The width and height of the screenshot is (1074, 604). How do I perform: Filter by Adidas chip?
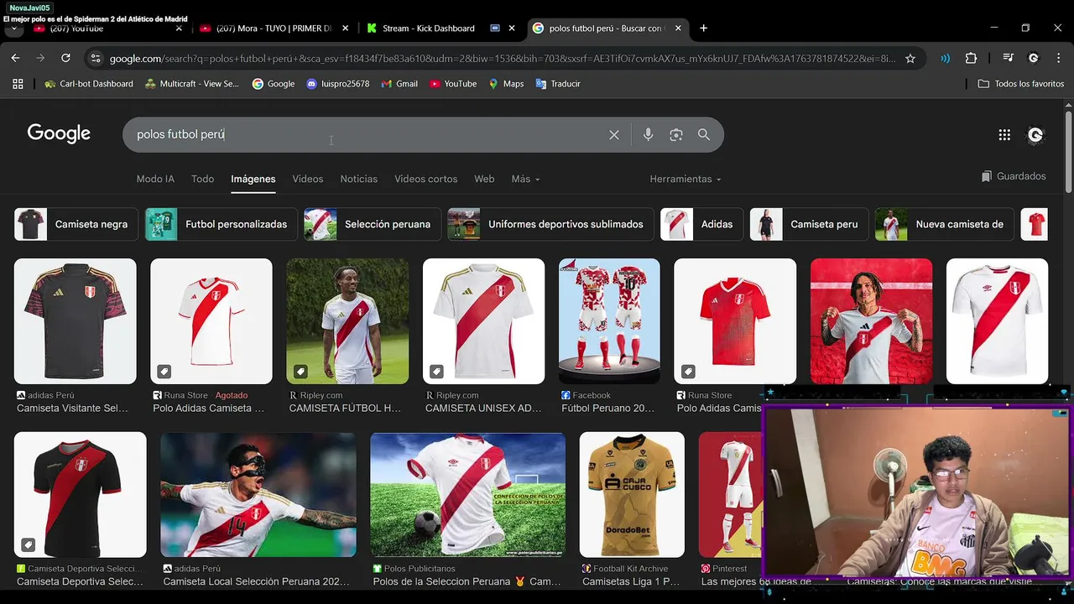click(x=701, y=224)
